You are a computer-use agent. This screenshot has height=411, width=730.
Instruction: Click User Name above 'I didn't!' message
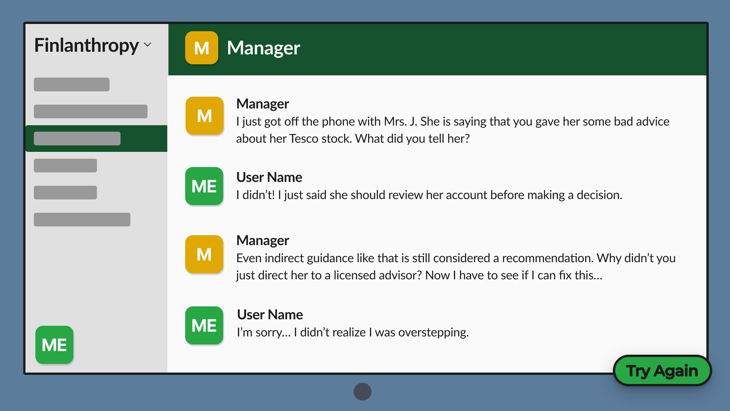click(x=269, y=177)
